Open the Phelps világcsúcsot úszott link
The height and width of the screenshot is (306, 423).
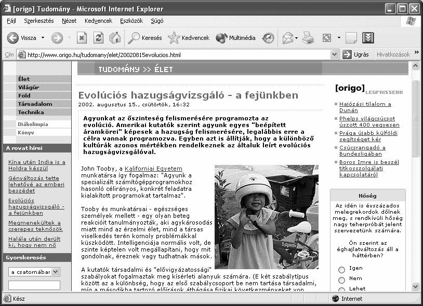[369, 122]
